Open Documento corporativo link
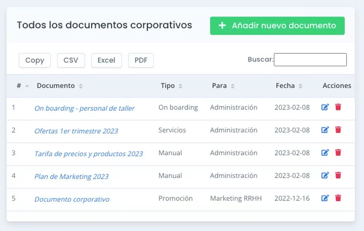364x231 pixels. coord(72,199)
